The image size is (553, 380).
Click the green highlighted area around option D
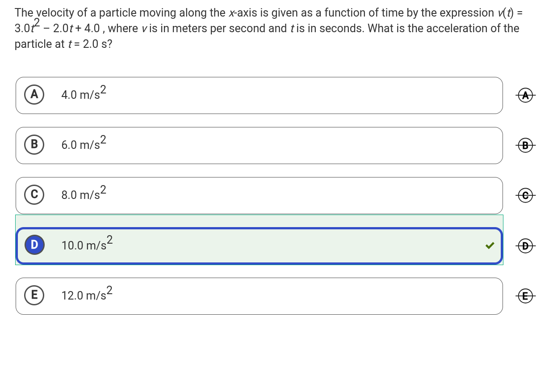click(259, 221)
